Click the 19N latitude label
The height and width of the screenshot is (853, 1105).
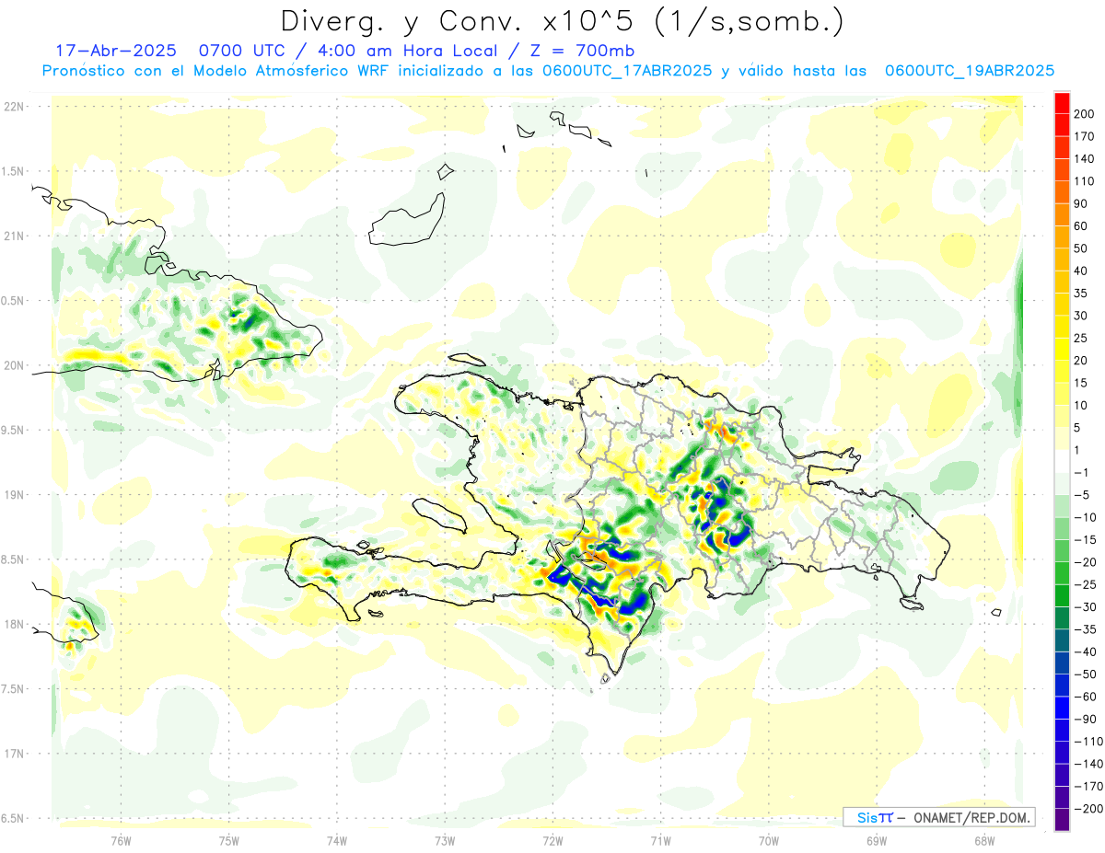click(x=15, y=494)
